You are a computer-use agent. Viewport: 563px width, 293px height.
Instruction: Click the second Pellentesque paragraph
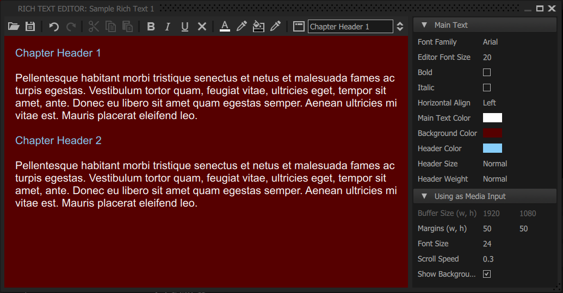click(206, 184)
